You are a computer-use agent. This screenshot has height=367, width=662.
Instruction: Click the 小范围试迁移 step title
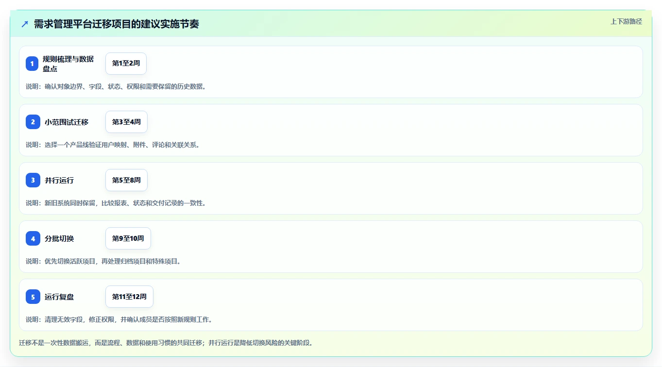[67, 122]
